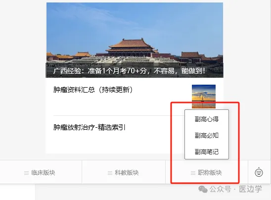Open headline 广西经验 article title
Viewport: 271px width, 200px height.
pos(129,71)
